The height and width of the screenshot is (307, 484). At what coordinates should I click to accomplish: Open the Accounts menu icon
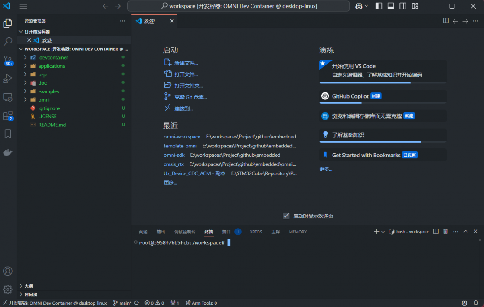8,271
